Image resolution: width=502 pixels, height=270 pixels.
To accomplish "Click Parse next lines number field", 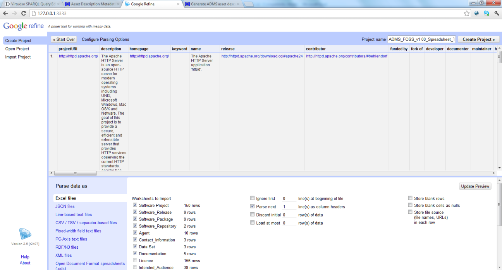I will [289, 206].
